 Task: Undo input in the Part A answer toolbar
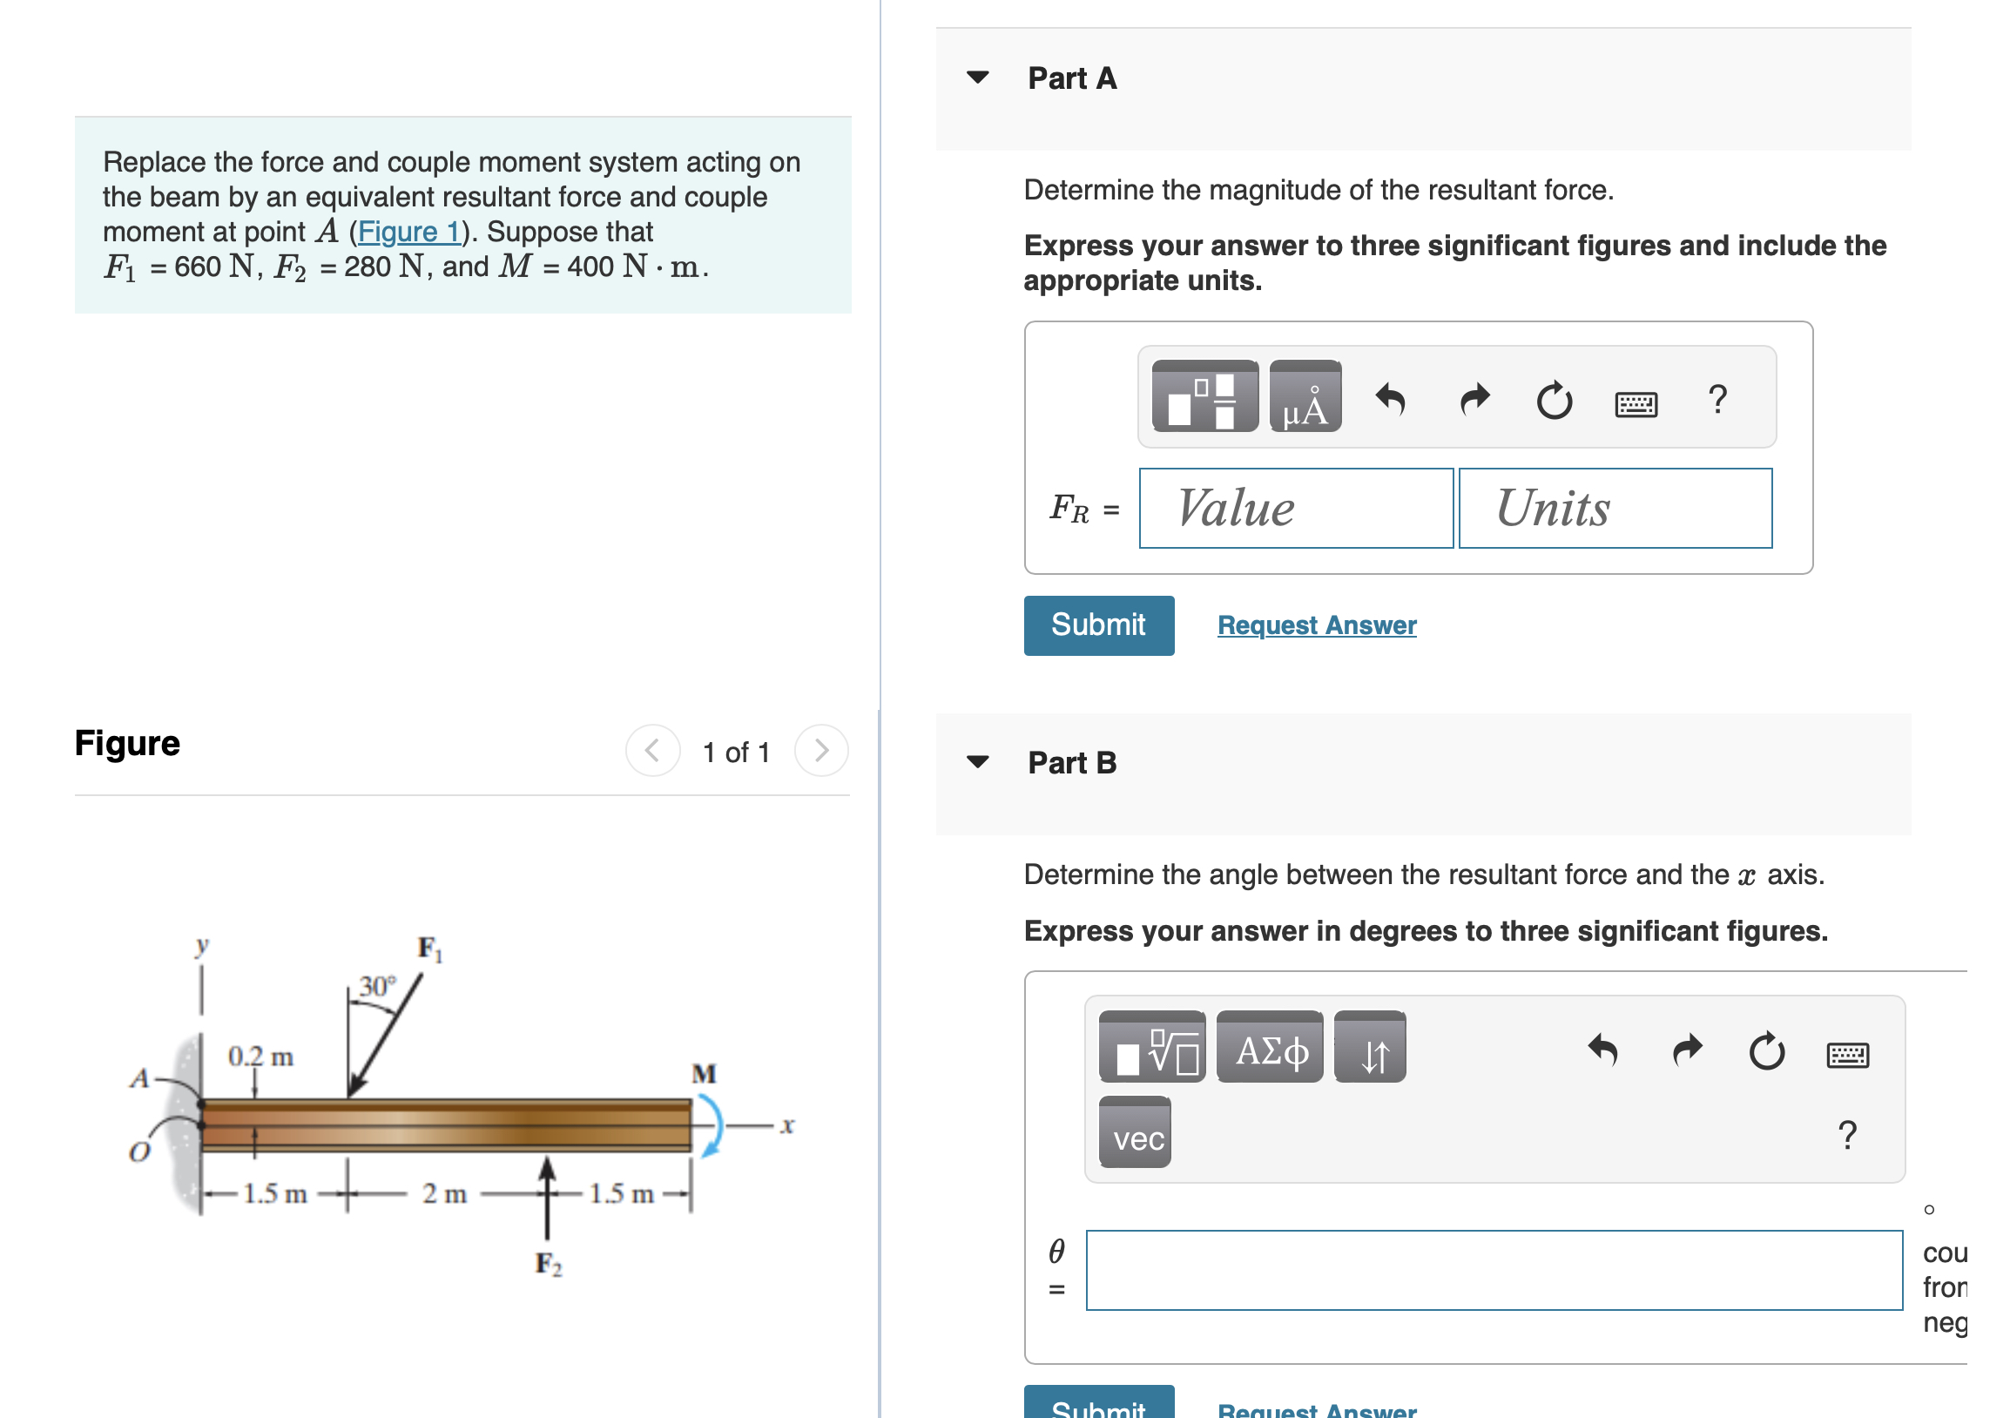click(x=1392, y=398)
